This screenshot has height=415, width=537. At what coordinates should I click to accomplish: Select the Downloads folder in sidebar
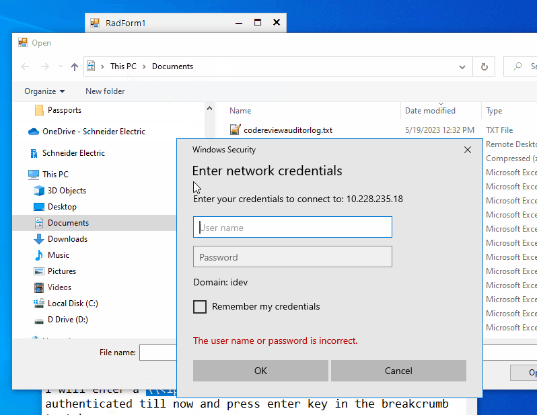[x=67, y=239]
